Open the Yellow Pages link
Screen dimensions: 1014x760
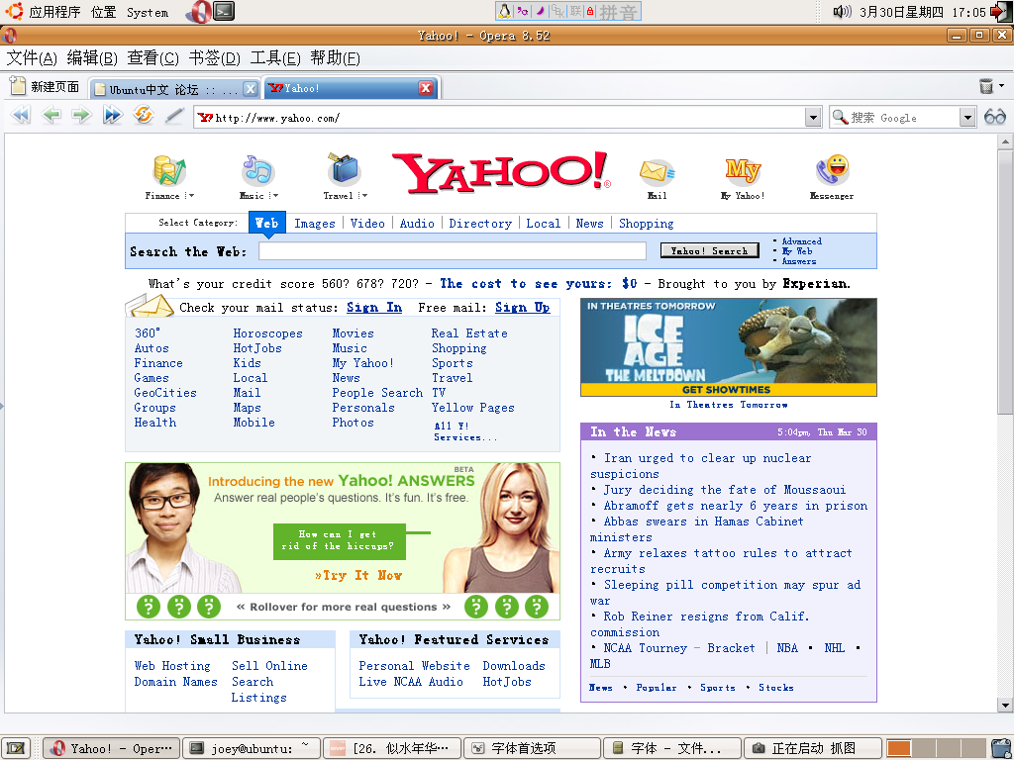(472, 408)
